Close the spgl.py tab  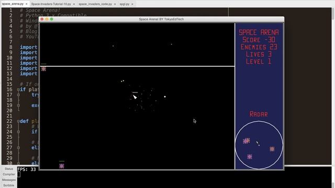point(132,4)
